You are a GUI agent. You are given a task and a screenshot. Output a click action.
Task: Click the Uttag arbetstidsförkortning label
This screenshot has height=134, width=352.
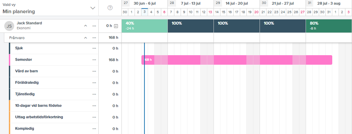pyautogui.click(x=39, y=117)
